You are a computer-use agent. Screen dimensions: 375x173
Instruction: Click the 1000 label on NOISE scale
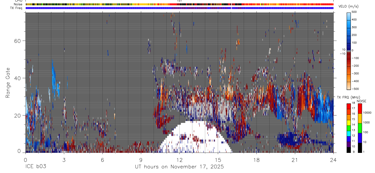tap(366, 122)
